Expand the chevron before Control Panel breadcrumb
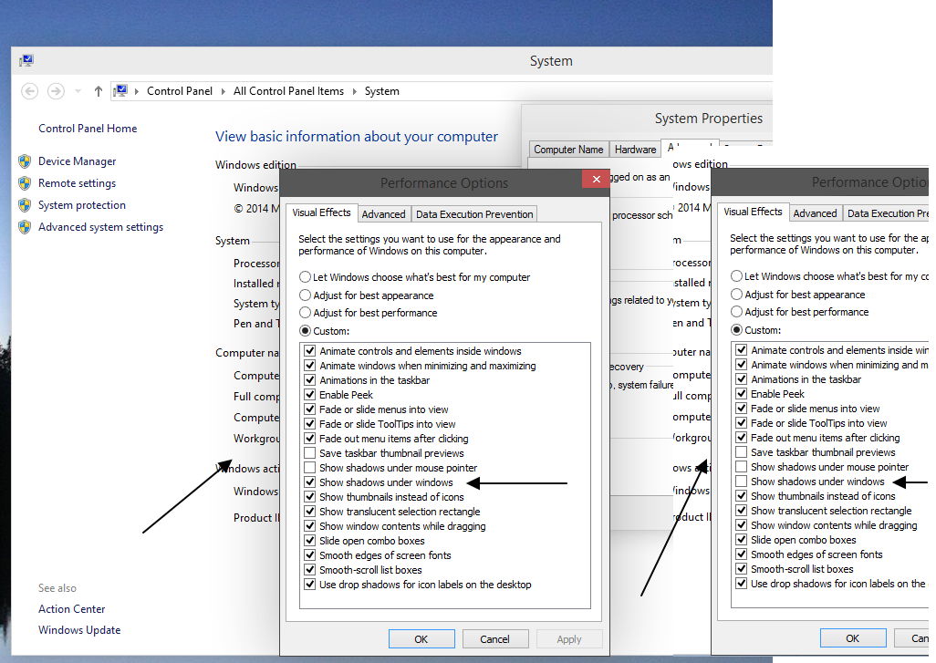 pyautogui.click(x=137, y=91)
